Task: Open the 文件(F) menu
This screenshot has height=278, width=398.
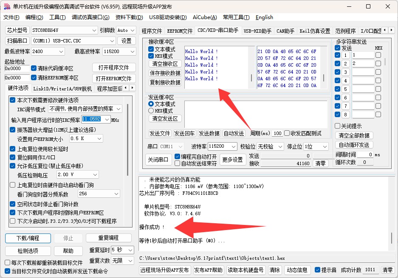Action: [x=11, y=17]
